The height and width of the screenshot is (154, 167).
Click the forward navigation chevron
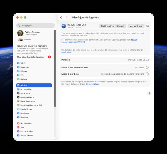[x=67, y=17]
